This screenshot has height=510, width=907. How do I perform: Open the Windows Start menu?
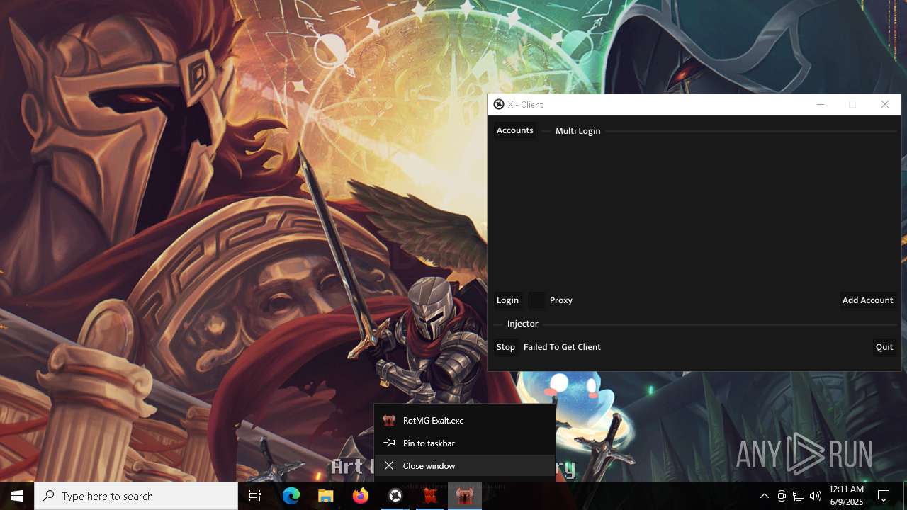coord(17,496)
